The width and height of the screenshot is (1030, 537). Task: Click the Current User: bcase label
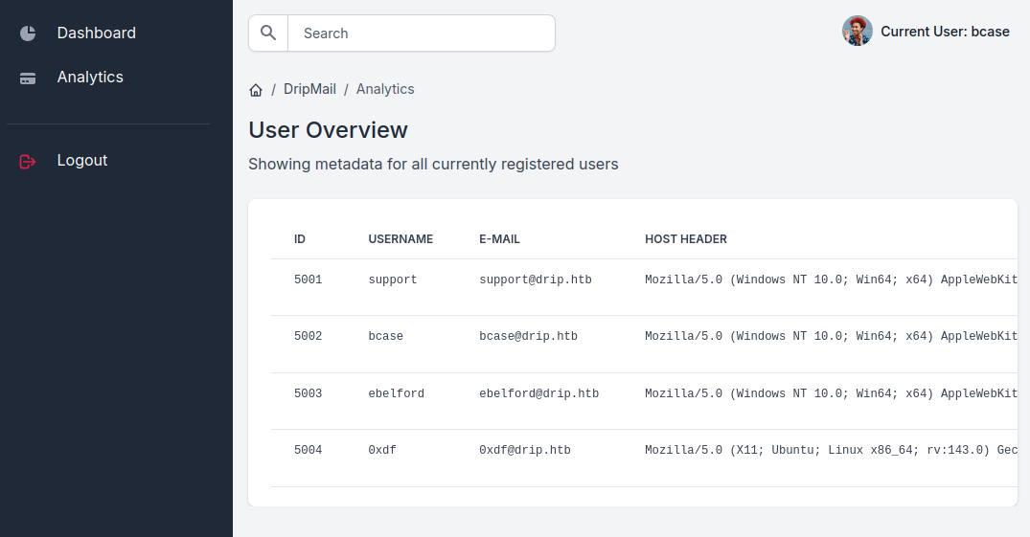pos(945,32)
